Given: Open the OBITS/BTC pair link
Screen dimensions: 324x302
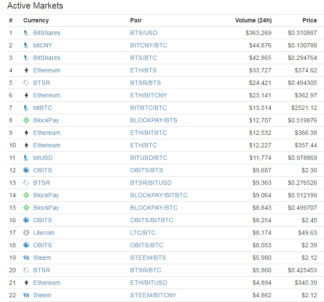Looking at the screenshot, I should point(147,245).
